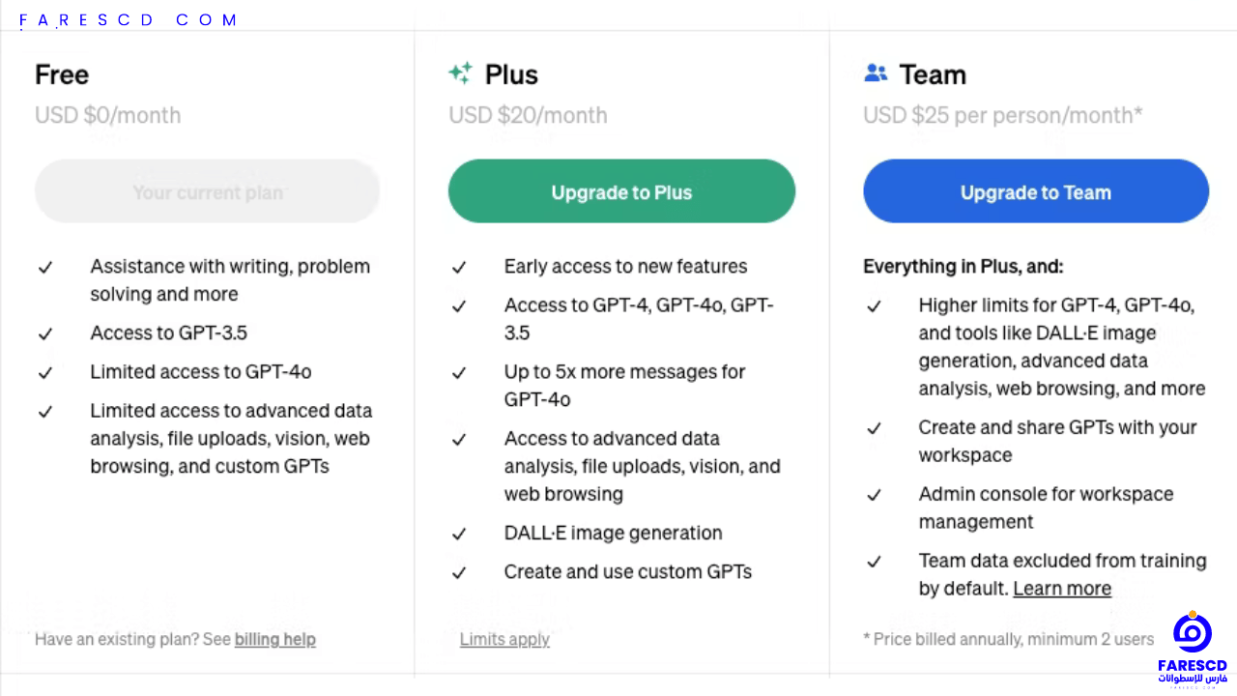Click the Your current plan button
This screenshot has width=1237, height=696.
(x=207, y=191)
